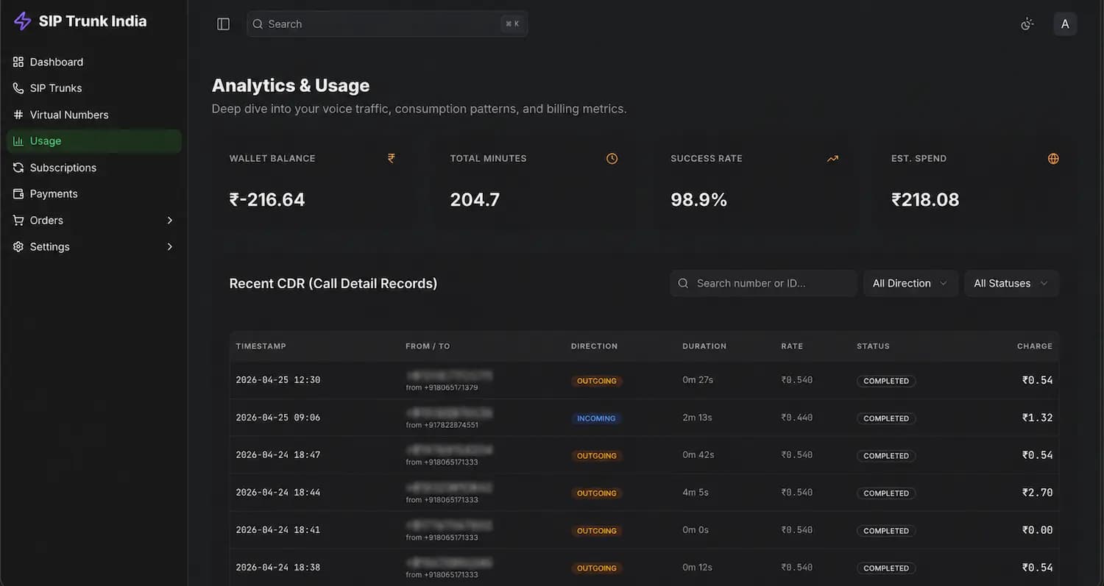Open the Dashboard menu item
The image size is (1104, 586).
coord(94,62)
